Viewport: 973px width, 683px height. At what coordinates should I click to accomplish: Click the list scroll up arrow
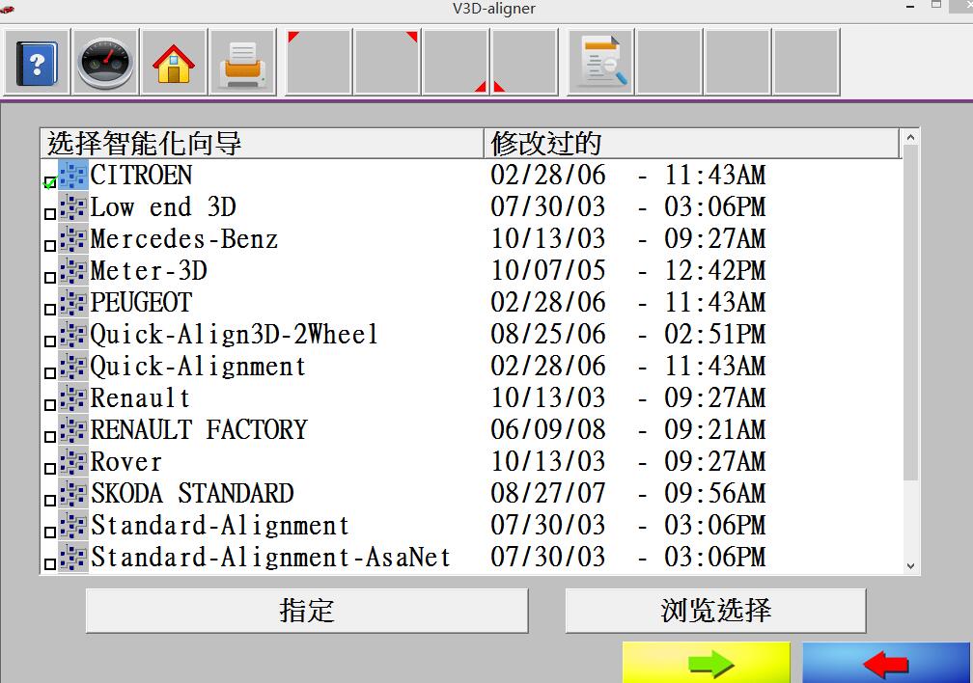pyautogui.click(x=910, y=139)
